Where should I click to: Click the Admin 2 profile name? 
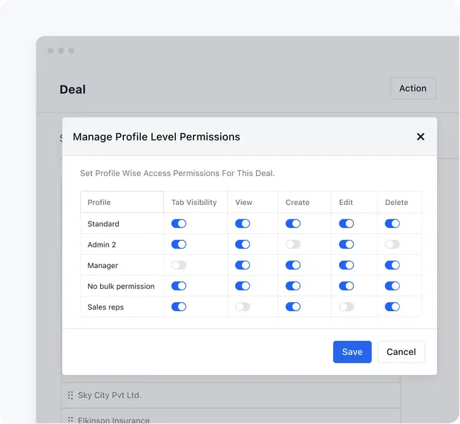[x=102, y=244]
